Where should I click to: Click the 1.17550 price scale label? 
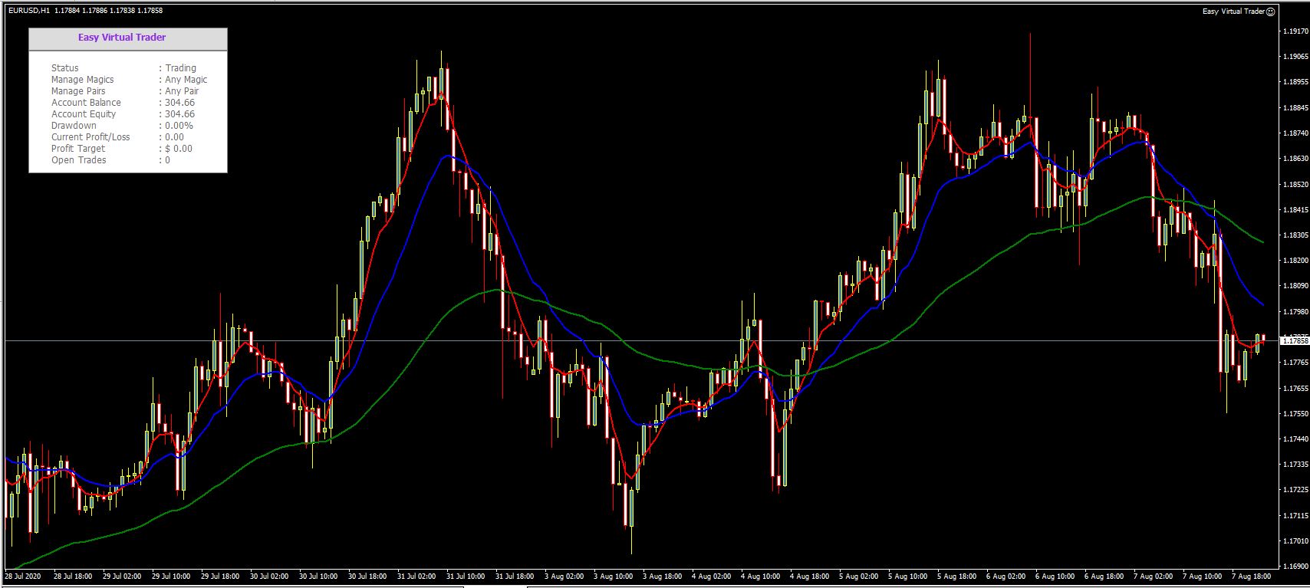pos(1295,414)
